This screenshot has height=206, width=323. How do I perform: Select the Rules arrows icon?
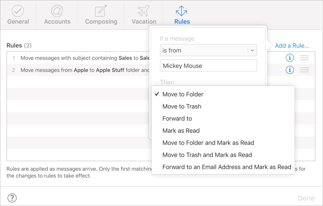(182, 11)
